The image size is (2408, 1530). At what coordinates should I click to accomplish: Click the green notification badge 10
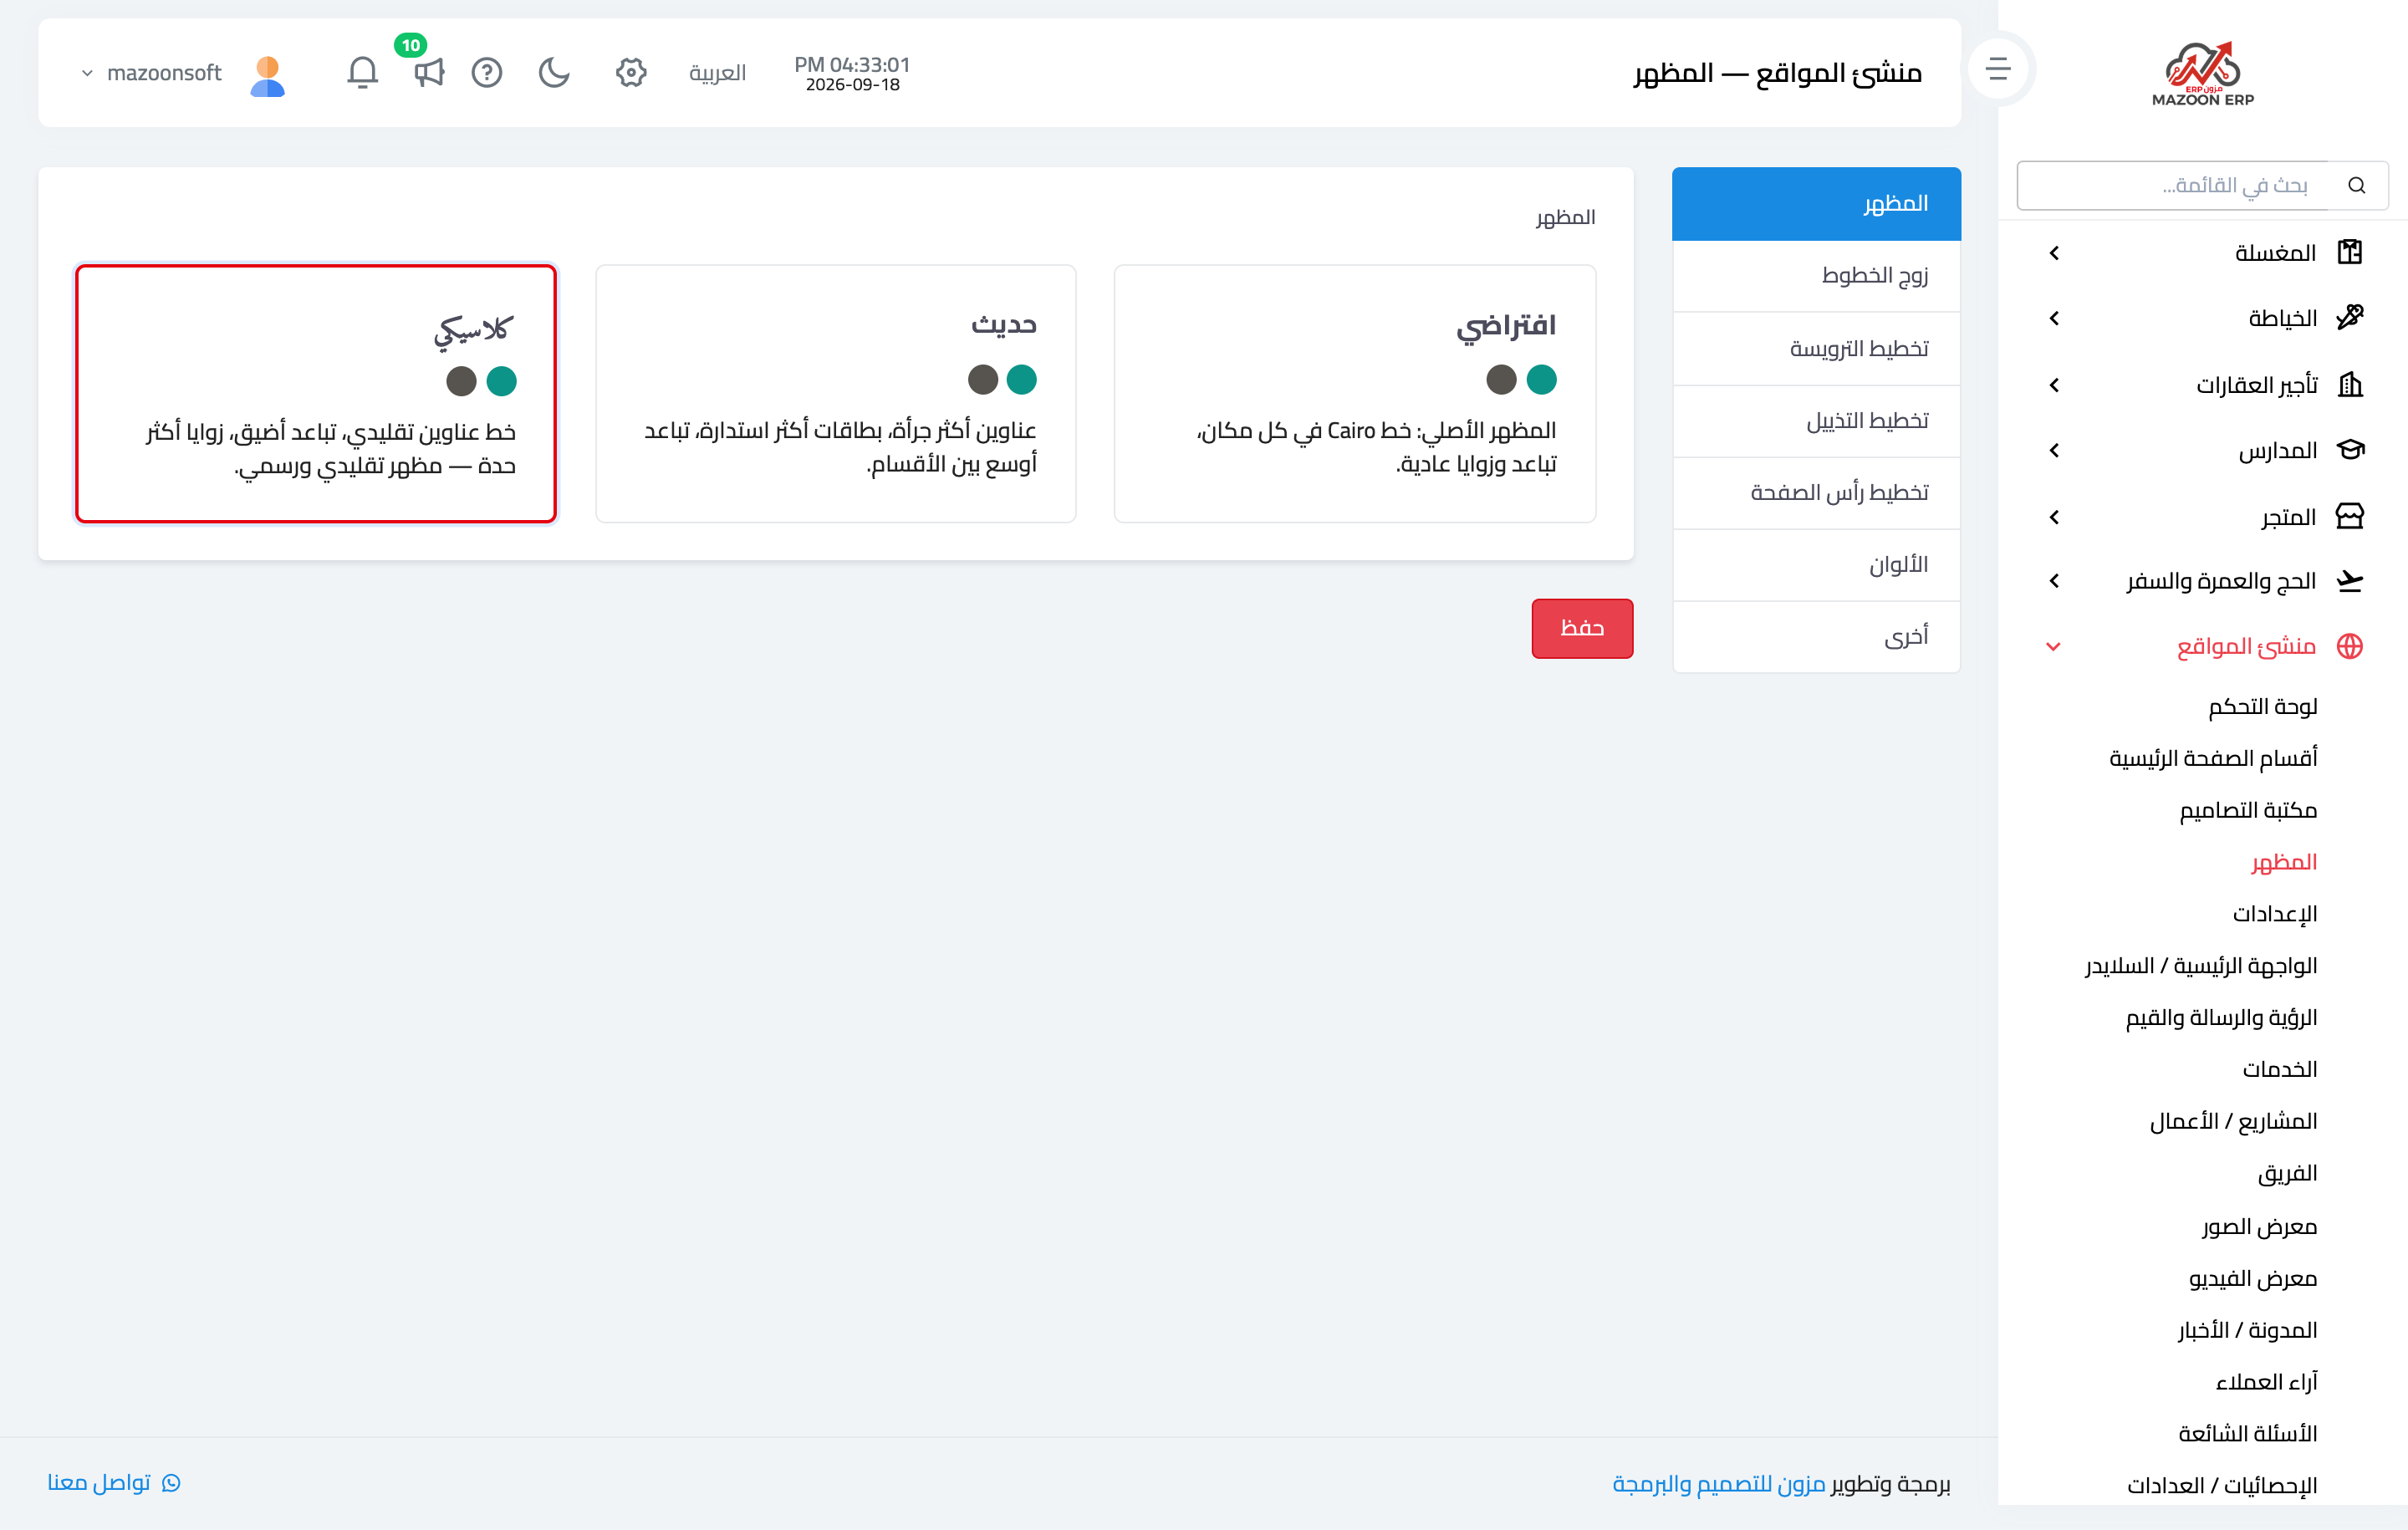(x=411, y=45)
